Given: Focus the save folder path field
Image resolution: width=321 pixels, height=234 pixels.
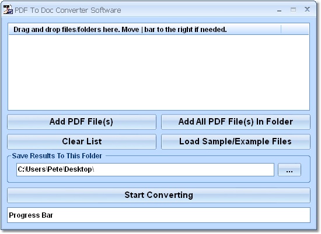Looking at the screenshot, I should (x=145, y=169).
